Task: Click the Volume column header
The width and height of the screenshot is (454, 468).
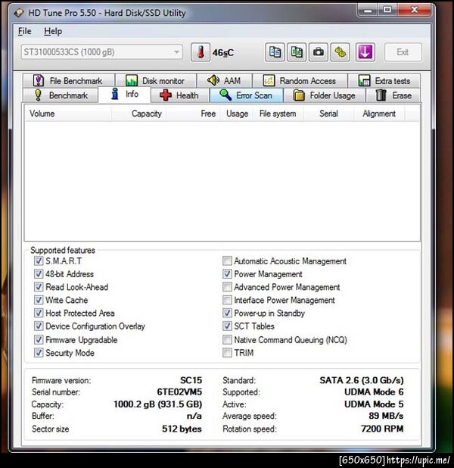Action: (67, 114)
